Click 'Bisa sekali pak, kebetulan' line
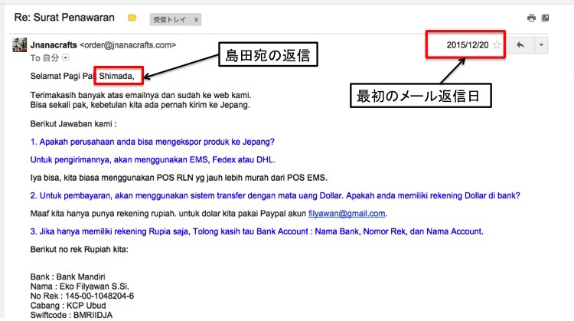The height and width of the screenshot is (321, 574). pyautogui.click(x=140, y=105)
